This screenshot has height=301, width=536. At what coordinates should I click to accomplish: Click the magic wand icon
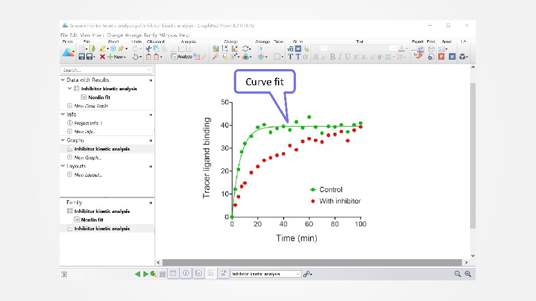(216, 57)
